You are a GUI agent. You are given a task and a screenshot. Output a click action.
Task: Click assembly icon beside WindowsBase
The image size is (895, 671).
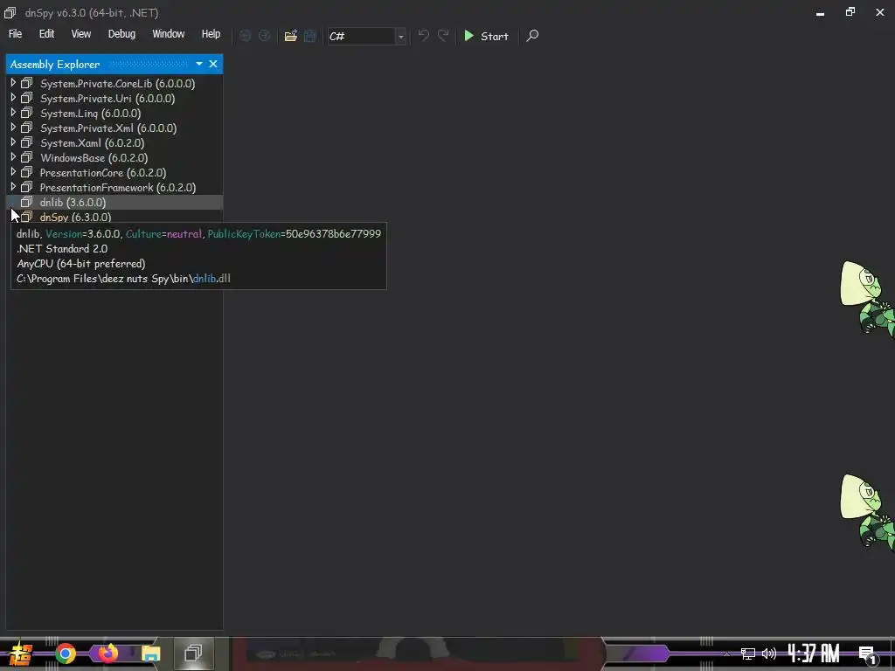click(x=26, y=157)
